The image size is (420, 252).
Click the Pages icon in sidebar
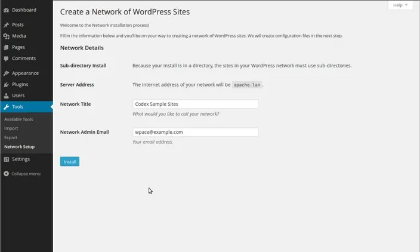click(x=6, y=47)
